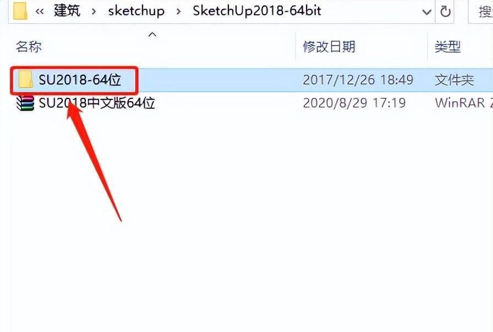Screen dimensions: 493x332
Task: Click the SU2018-64位 folder icon
Action: click(26, 80)
